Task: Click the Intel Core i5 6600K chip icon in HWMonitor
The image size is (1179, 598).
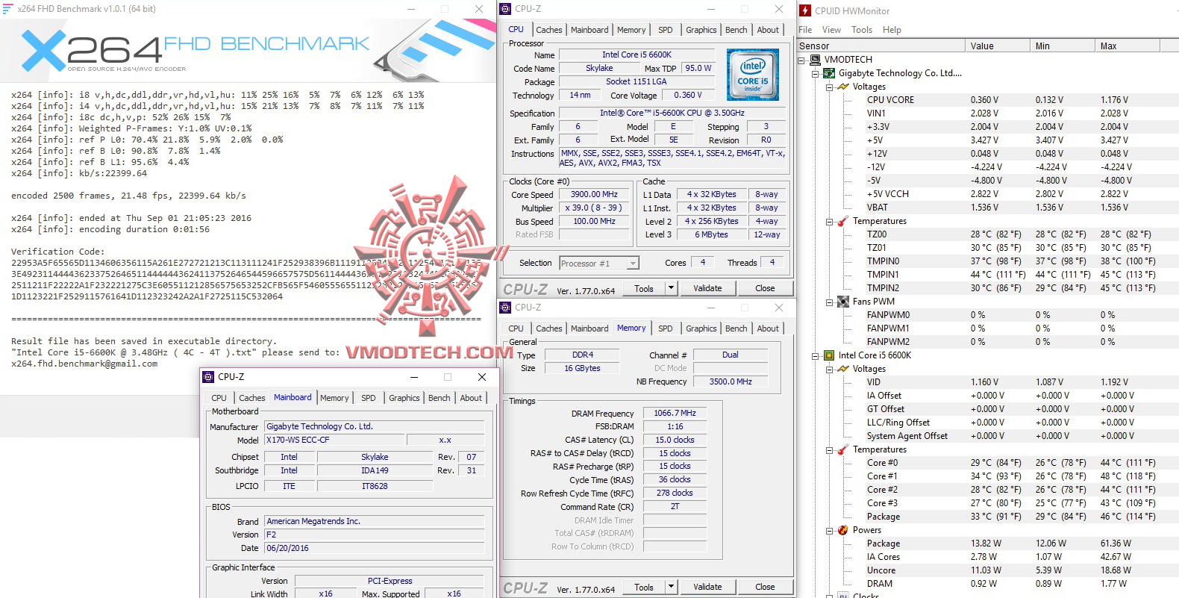Action: tap(829, 355)
